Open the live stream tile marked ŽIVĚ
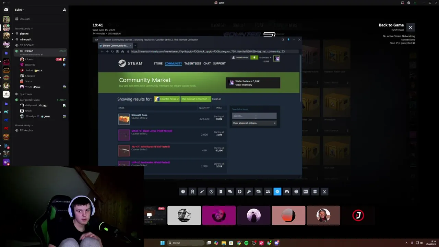439x247 pixels. (155, 215)
